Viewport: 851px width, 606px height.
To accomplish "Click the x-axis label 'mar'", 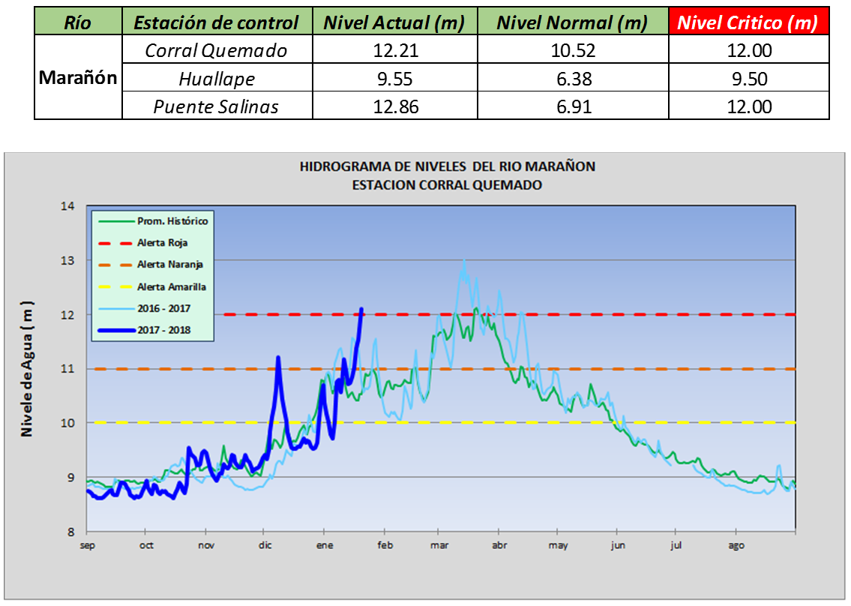I will pyautogui.click(x=439, y=545).
